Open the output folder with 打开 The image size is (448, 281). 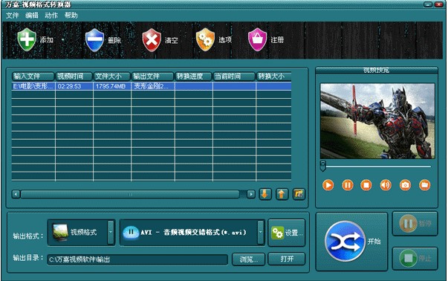tap(287, 259)
